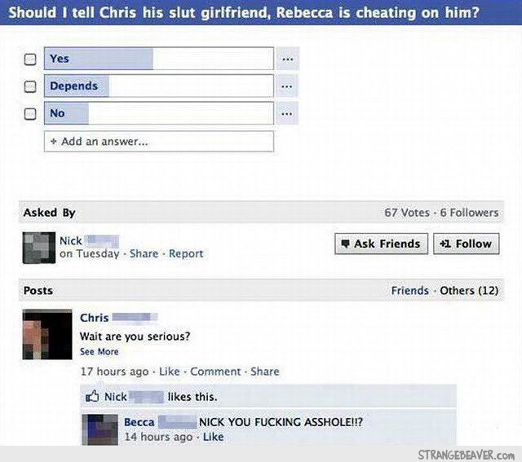Click the Ask Friends button
Viewport: 522px width, 462px height.
pos(381,244)
